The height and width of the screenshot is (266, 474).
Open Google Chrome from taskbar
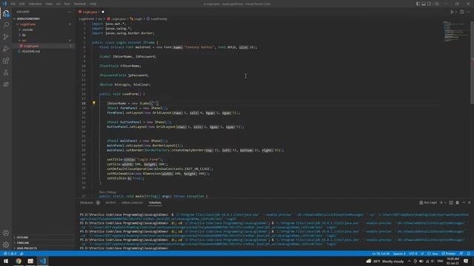(x=19, y=261)
